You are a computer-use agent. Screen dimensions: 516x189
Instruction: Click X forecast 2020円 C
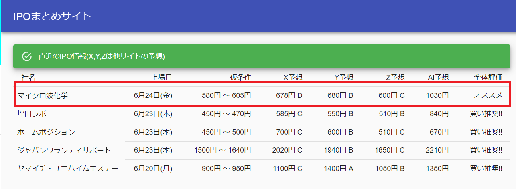287,150
